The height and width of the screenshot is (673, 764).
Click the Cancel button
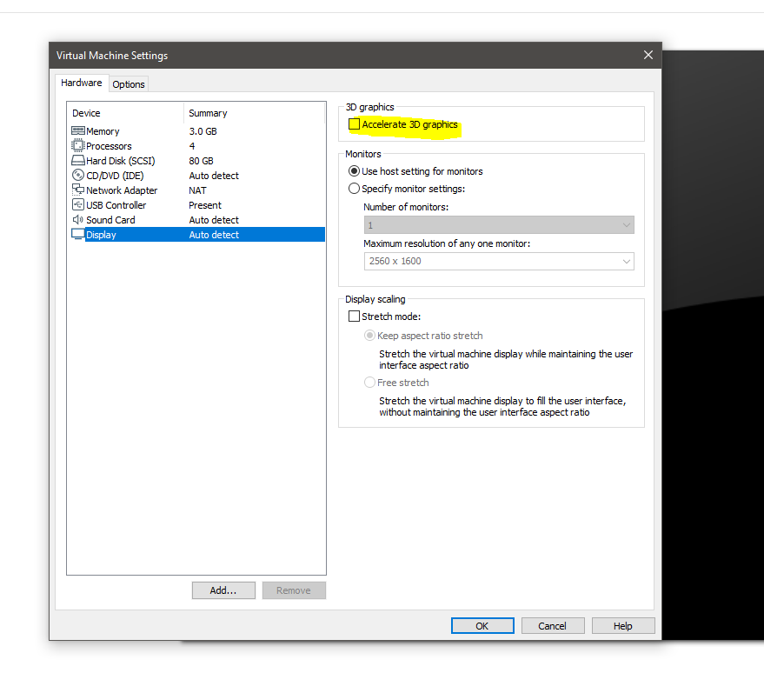coord(552,626)
